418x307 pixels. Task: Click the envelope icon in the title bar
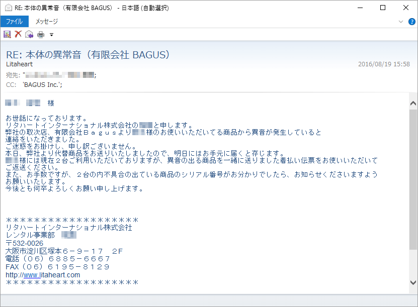pos(8,8)
